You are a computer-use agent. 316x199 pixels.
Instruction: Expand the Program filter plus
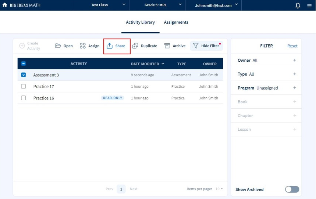[295, 88]
